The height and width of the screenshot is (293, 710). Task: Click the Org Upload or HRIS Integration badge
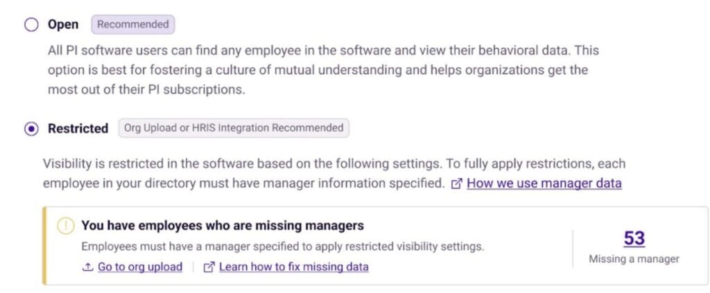[x=233, y=128]
